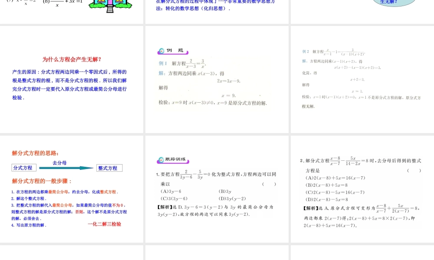
Task: Click the red text 一化二解三检验
Action: click(105, 224)
